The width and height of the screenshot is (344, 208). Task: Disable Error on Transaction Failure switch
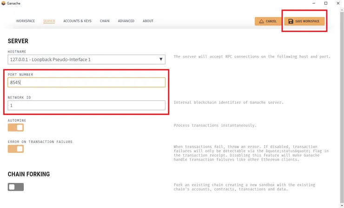click(16, 149)
